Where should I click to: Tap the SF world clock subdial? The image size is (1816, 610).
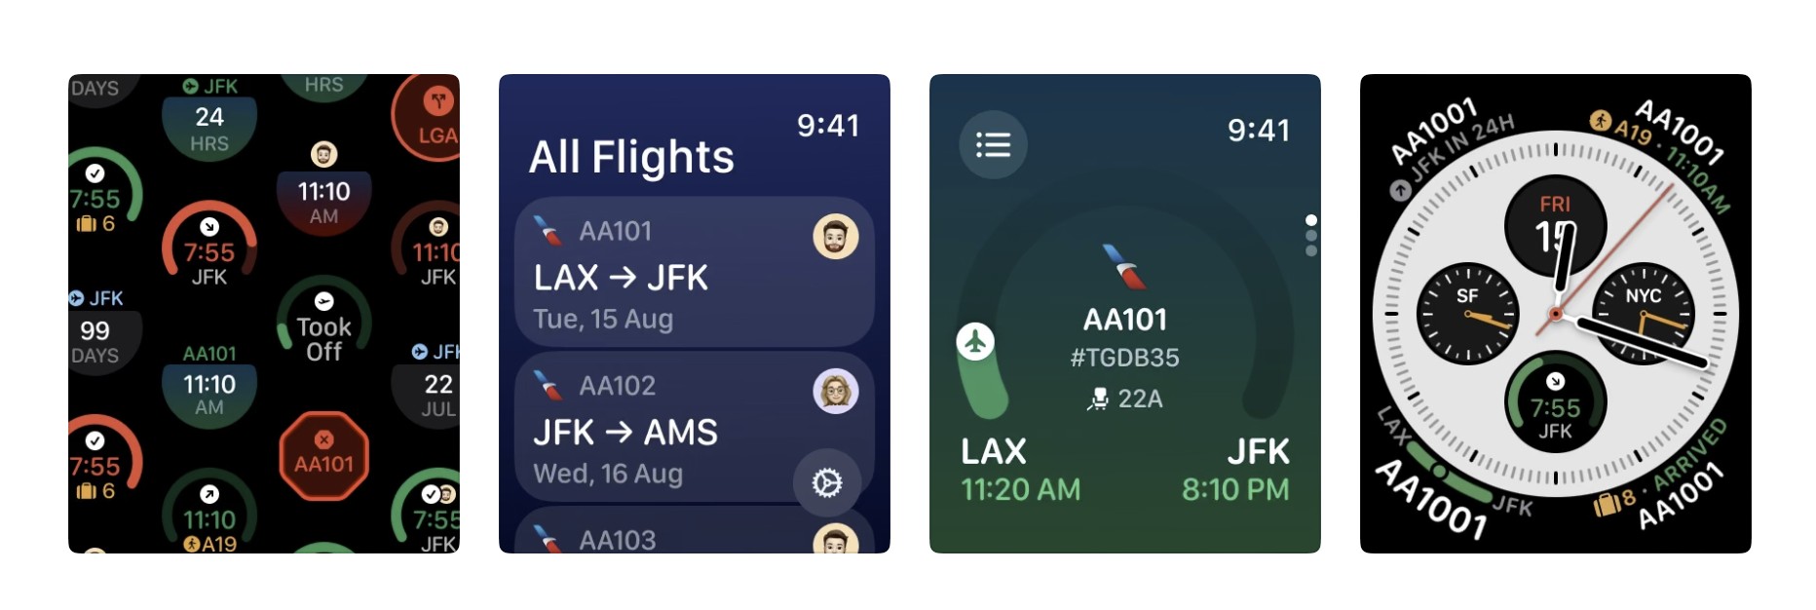(x=1466, y=314)
